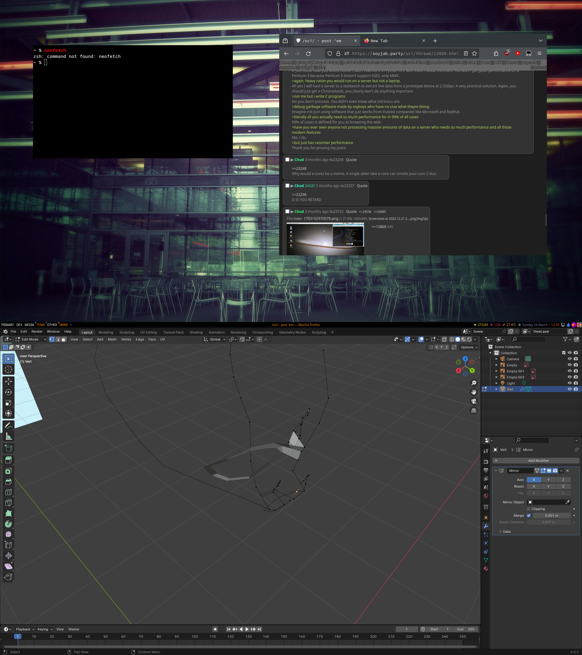Switch perspective/orthographic grid icon
The height and width of the screenshot is (655, 582).
(x=474, y=411)
